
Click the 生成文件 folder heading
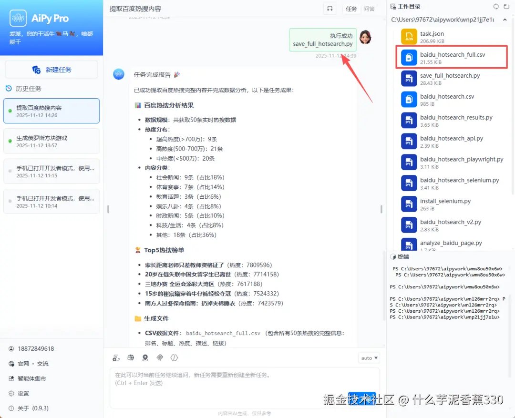click(152, 318)
